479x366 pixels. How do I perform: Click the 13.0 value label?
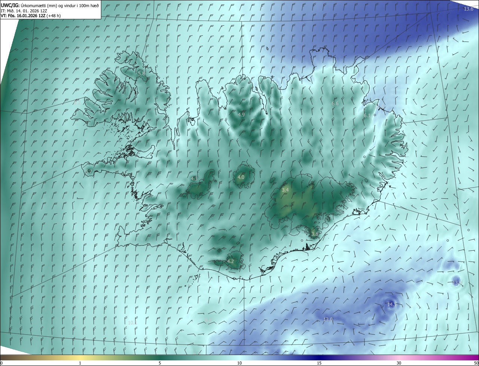328,319
